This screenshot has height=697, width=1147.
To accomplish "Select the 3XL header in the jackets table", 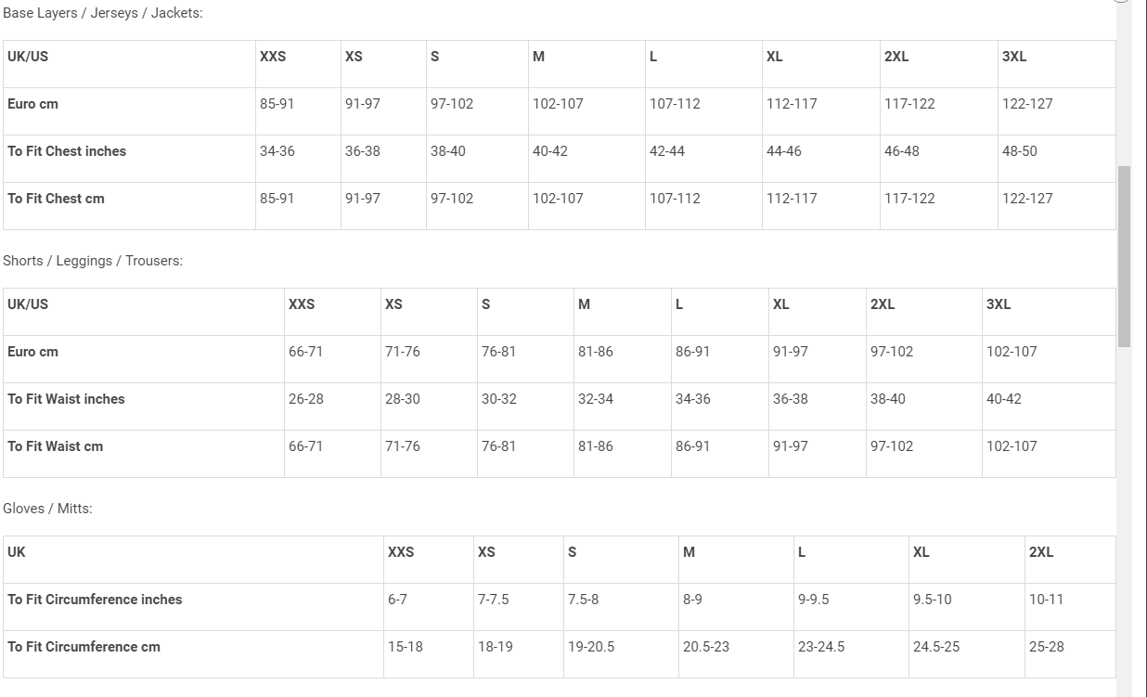I will [1014, 57].
